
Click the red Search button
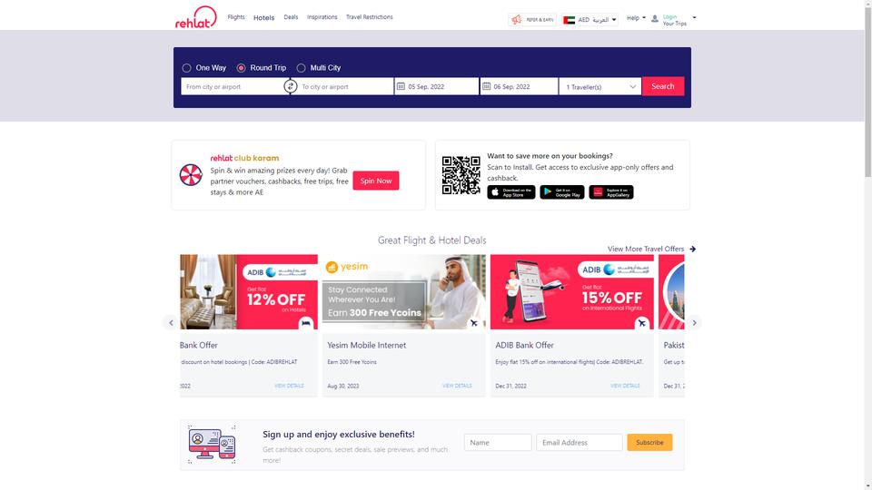(663, 86)
